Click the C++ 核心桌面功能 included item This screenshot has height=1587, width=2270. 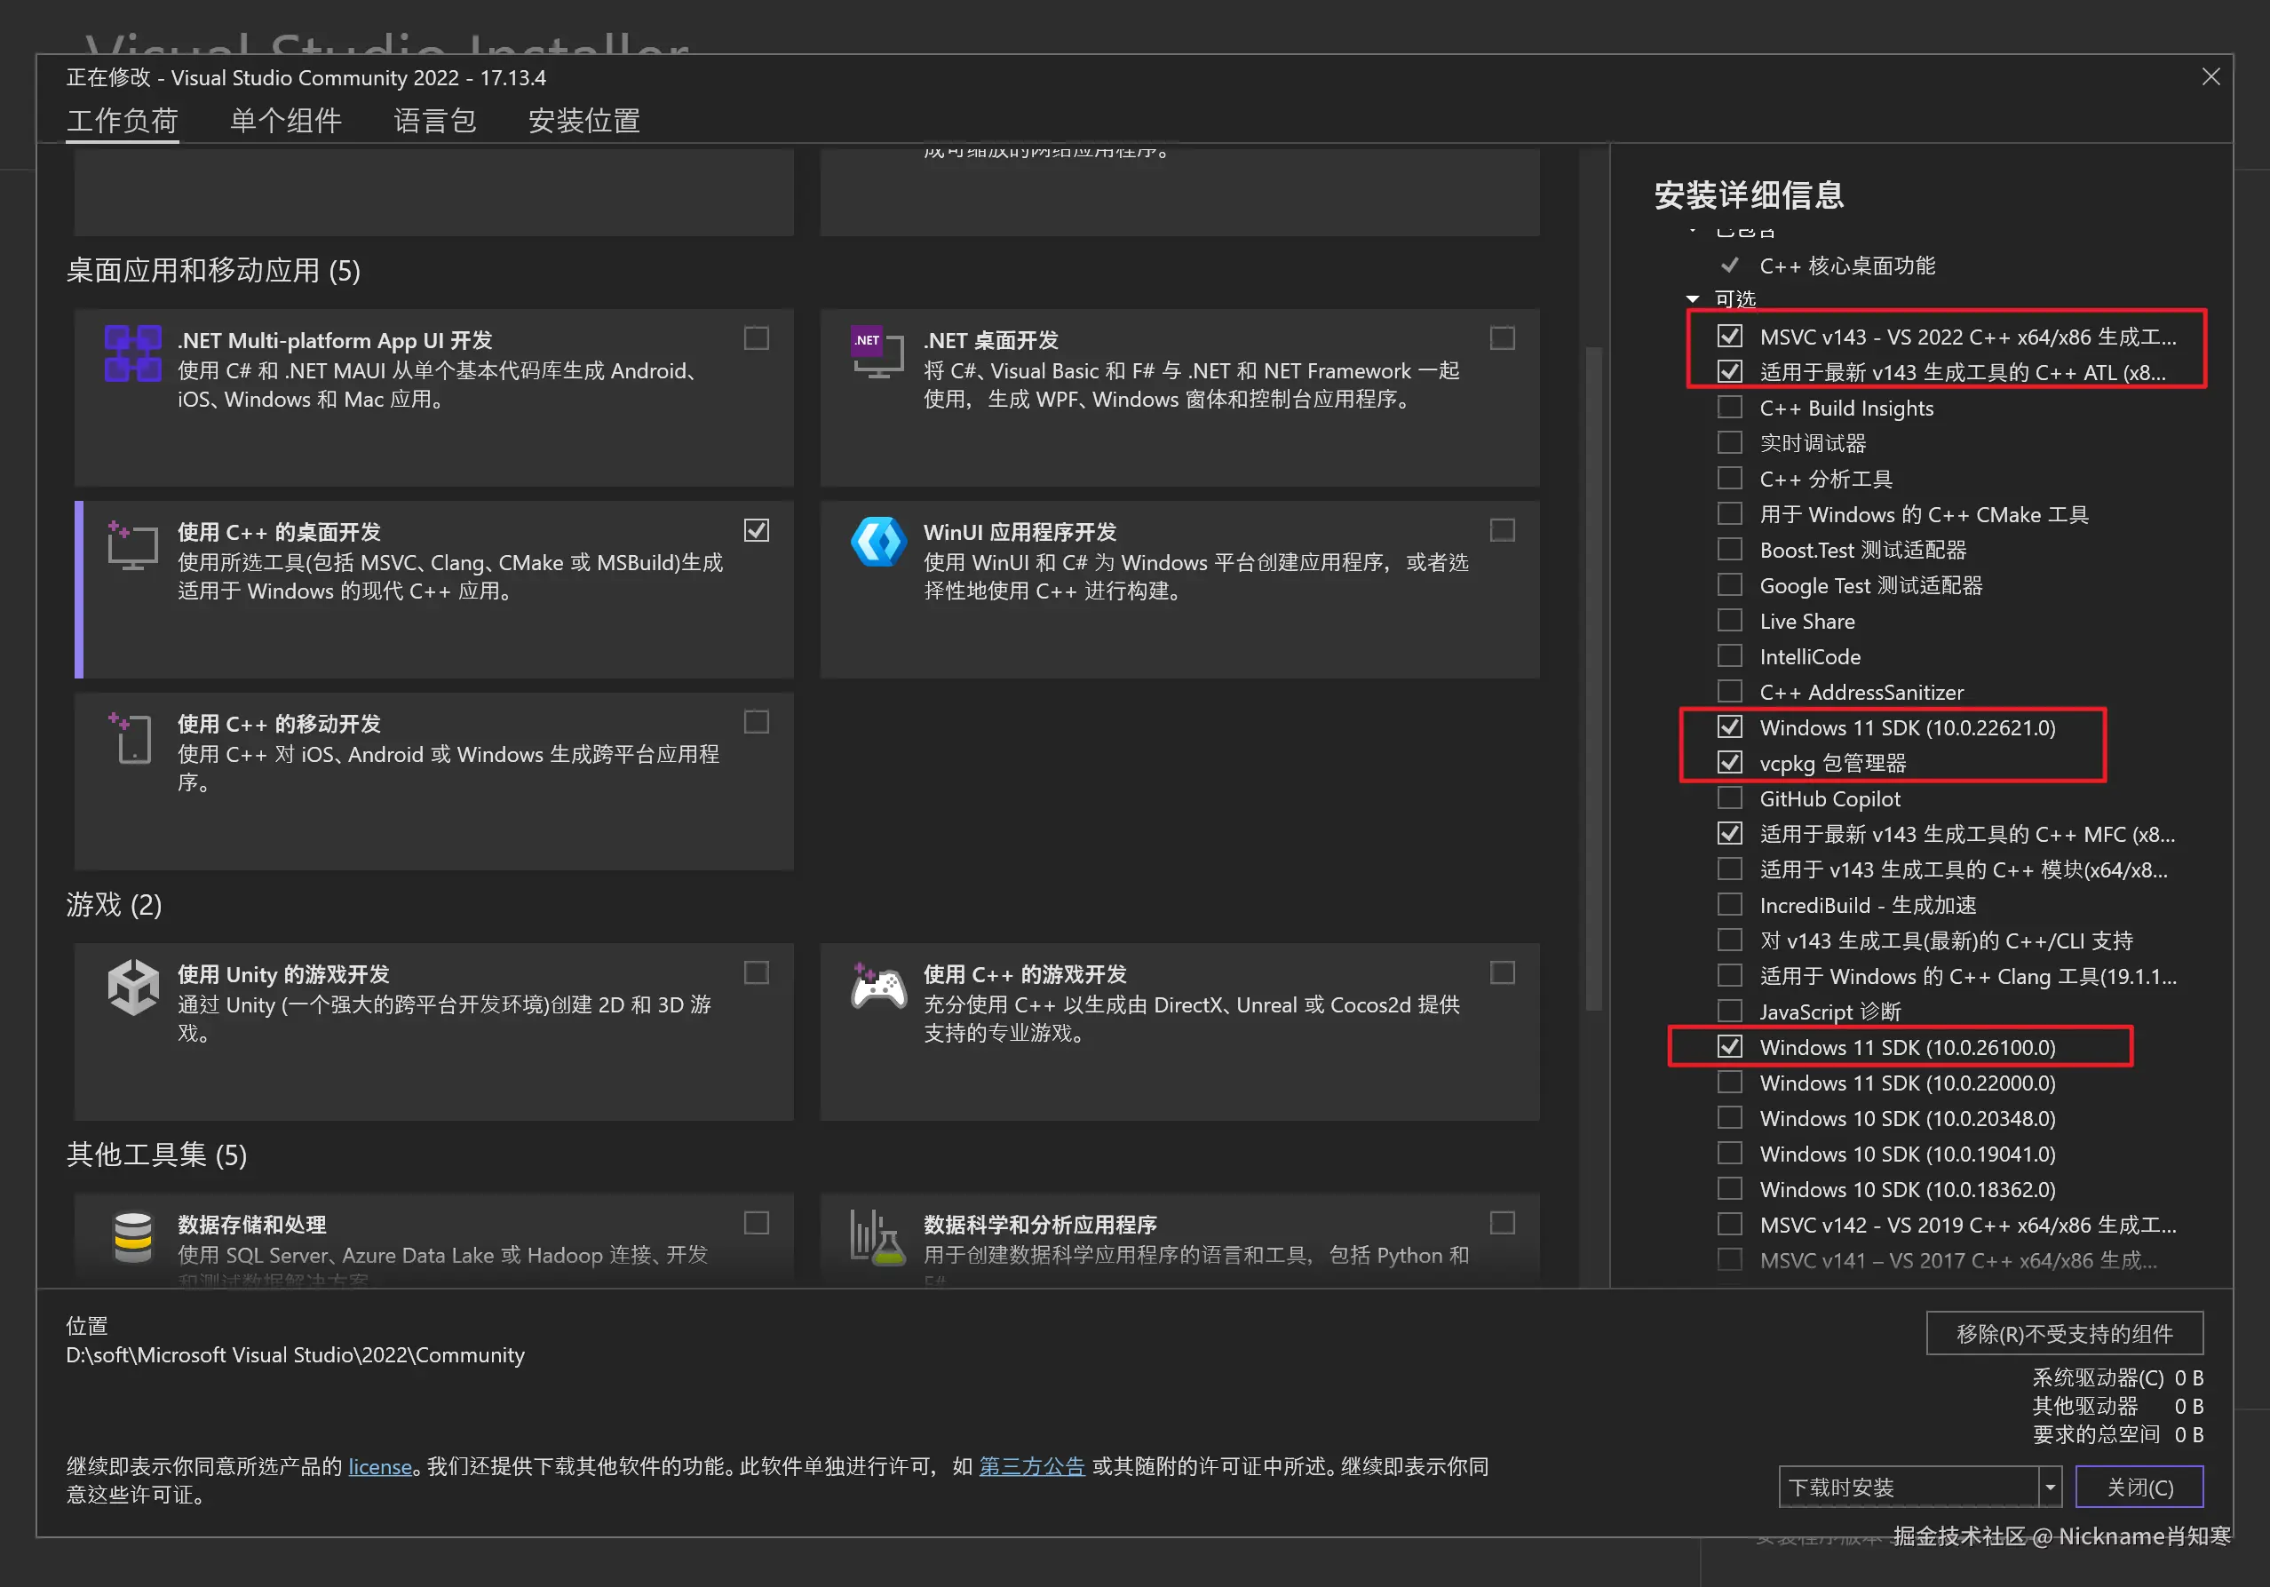point(1847,265)
